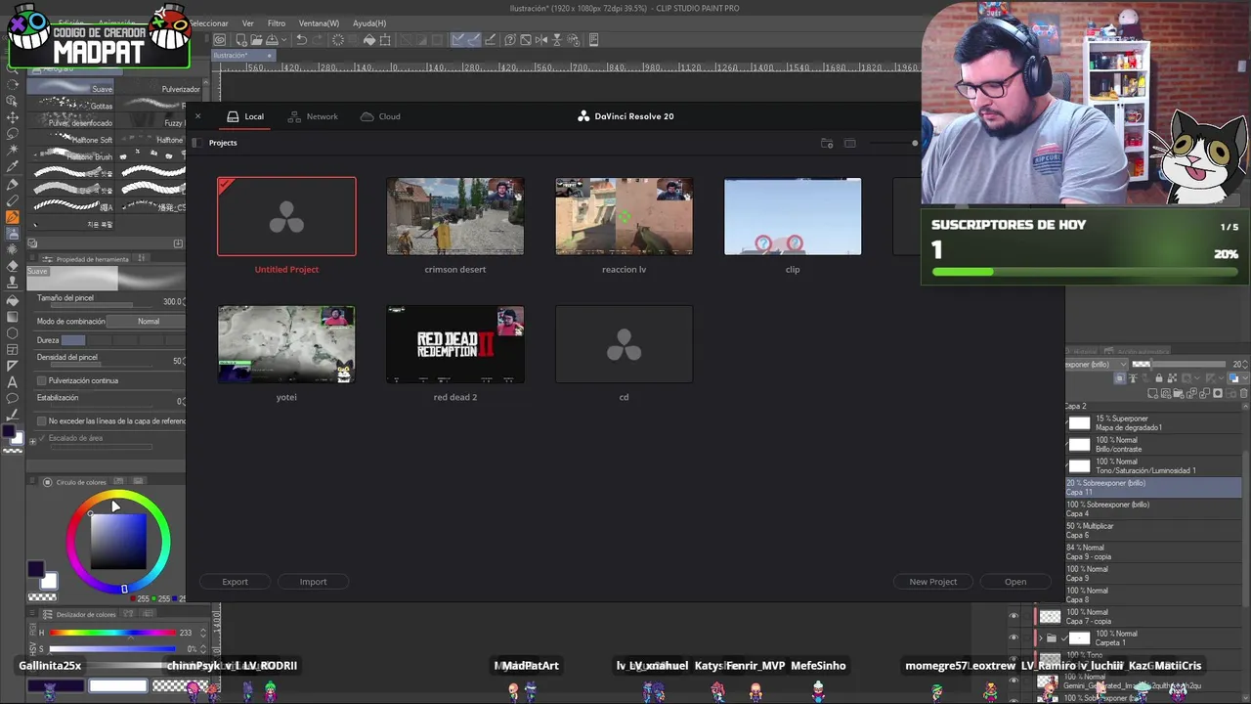The width and height of the screenshot is (1251, 704).
Task: Open the layer blend mode dropdown
Action: point(1097,365)
